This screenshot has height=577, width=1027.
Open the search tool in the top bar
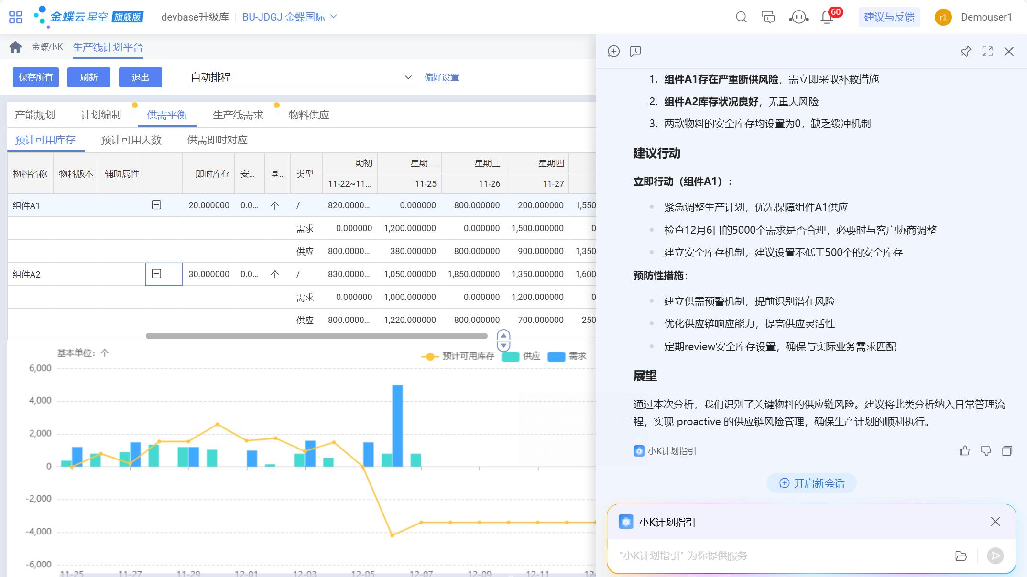[x=741, y=17]
